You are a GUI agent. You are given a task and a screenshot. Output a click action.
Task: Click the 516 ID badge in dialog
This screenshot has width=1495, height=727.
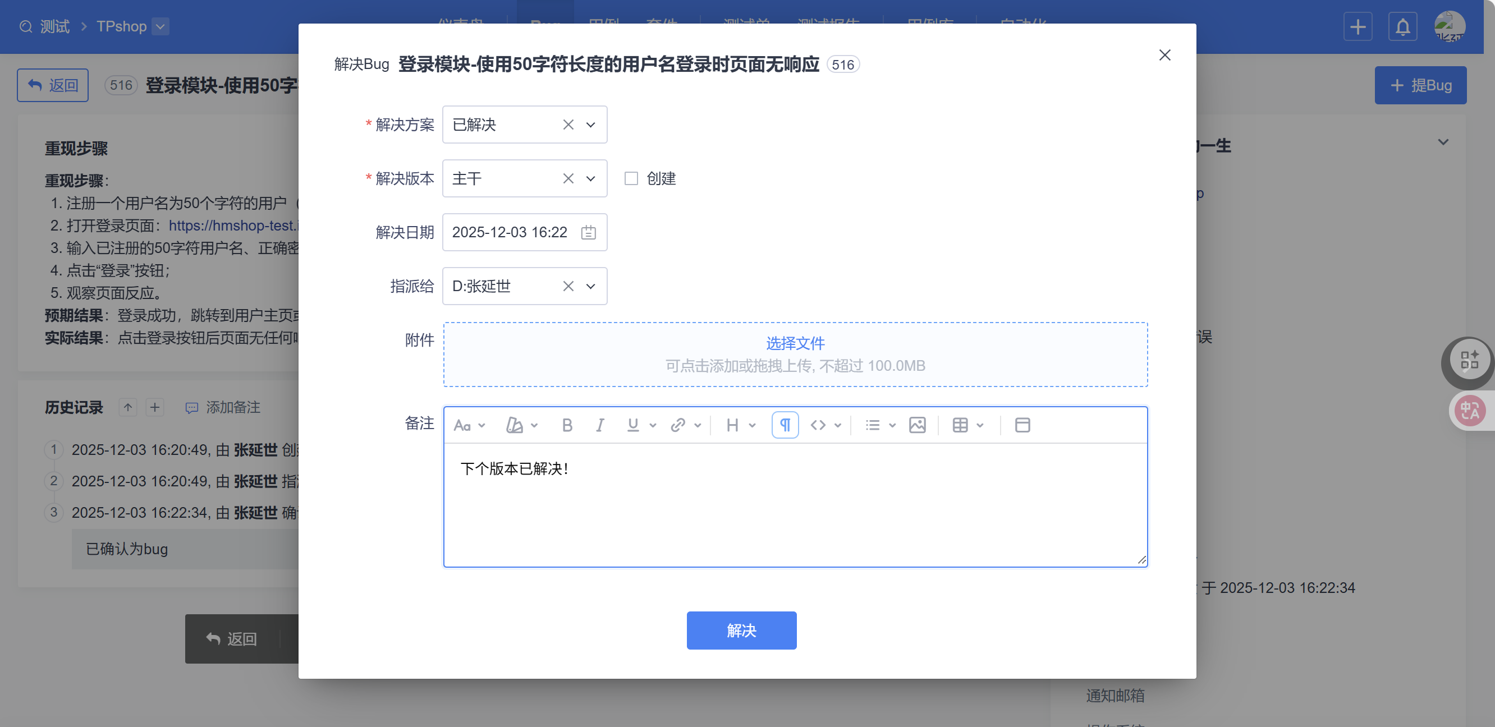click(843, 65)
